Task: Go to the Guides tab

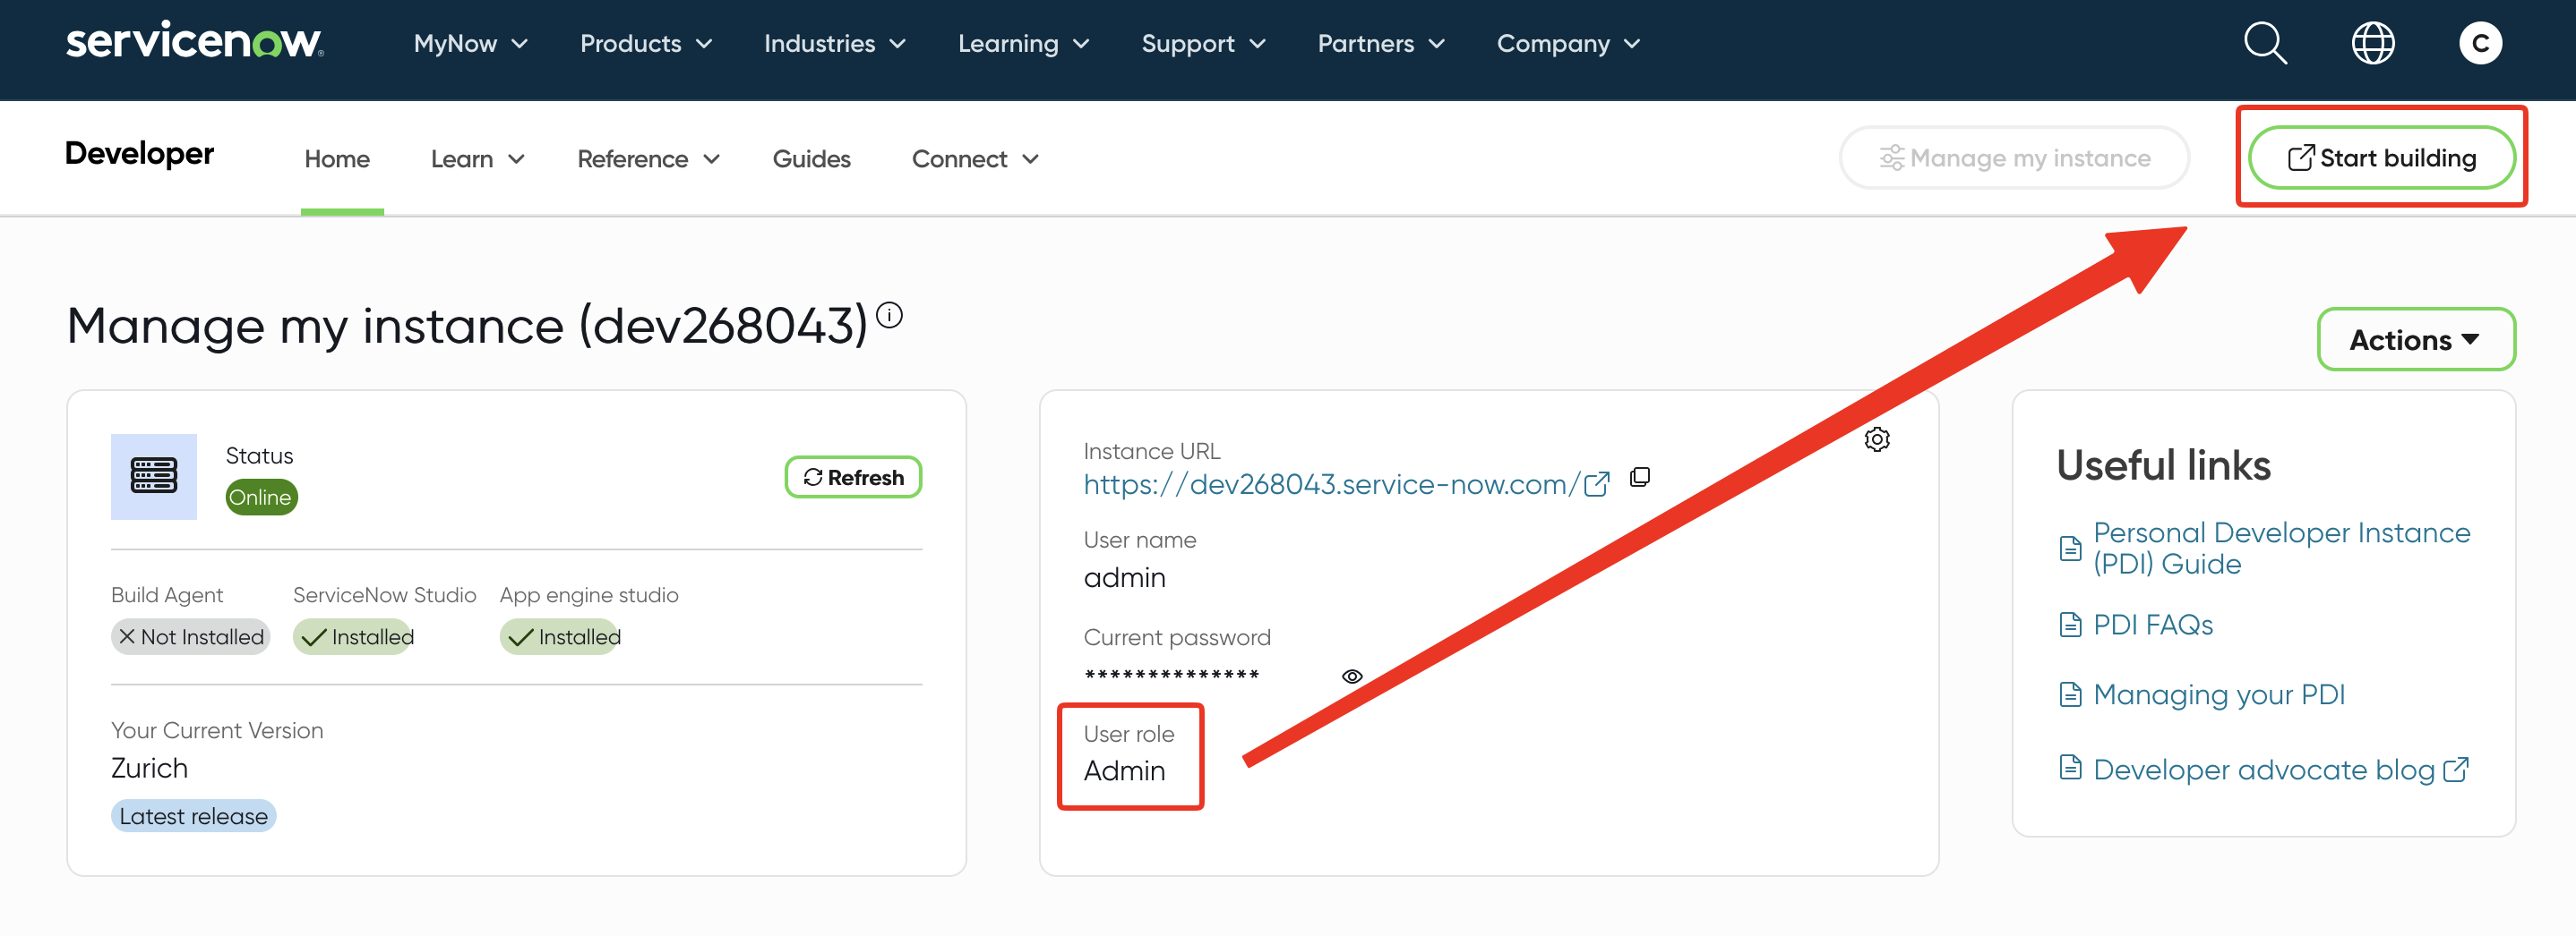Action: [x=811, y=158]
